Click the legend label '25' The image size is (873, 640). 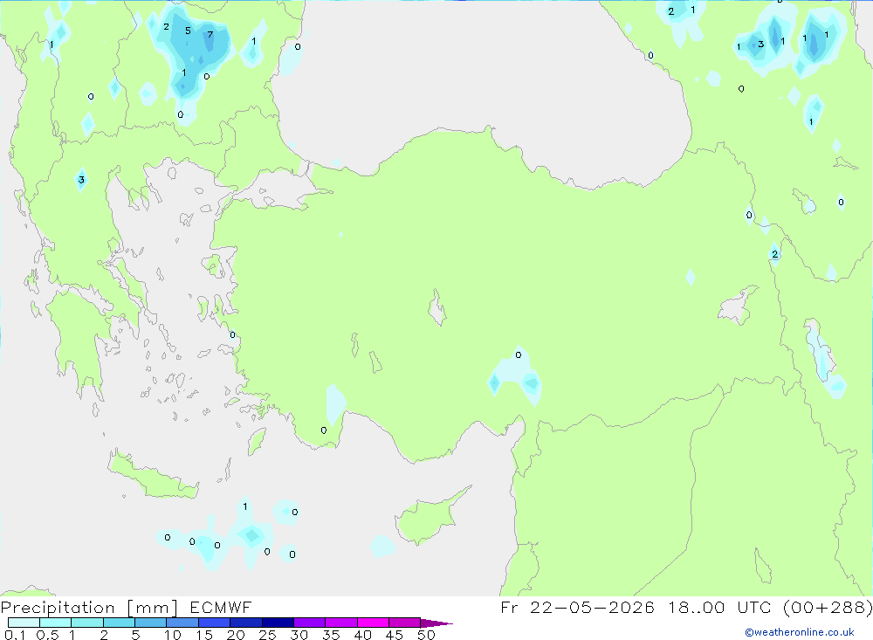[x=267, y=635]
